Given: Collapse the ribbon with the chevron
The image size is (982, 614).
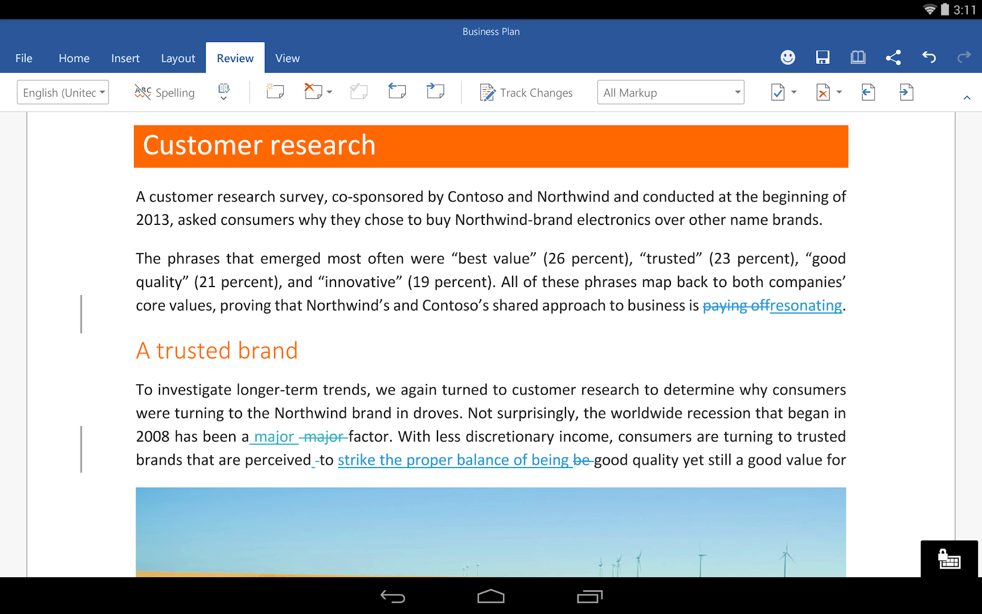Looking at the screenshot, I should coord(967,98).
